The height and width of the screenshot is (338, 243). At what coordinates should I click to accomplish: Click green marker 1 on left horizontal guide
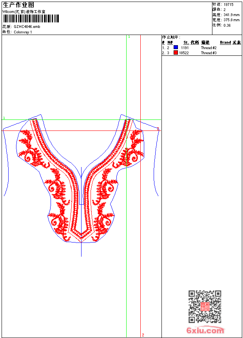[x=4, y=118]
